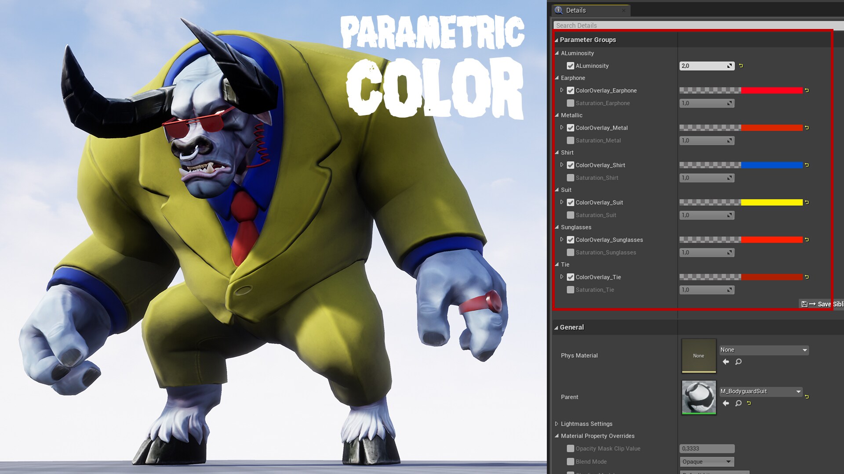The image size is (844, 474).
Task: Click the back arrow under the Phys Material field
Action: tap(726, 362)
